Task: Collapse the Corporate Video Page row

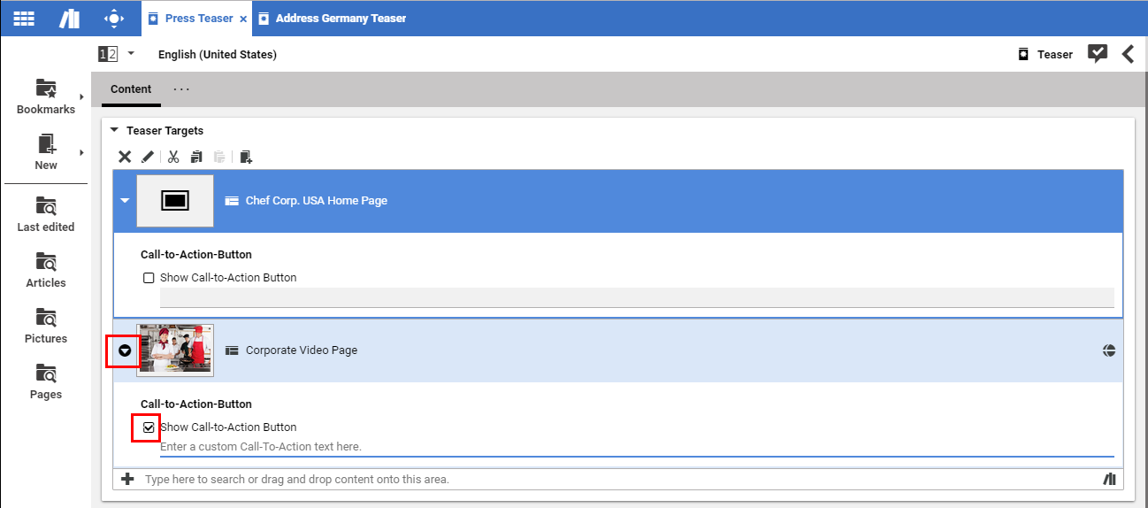Action: click(x=125, y=350)
